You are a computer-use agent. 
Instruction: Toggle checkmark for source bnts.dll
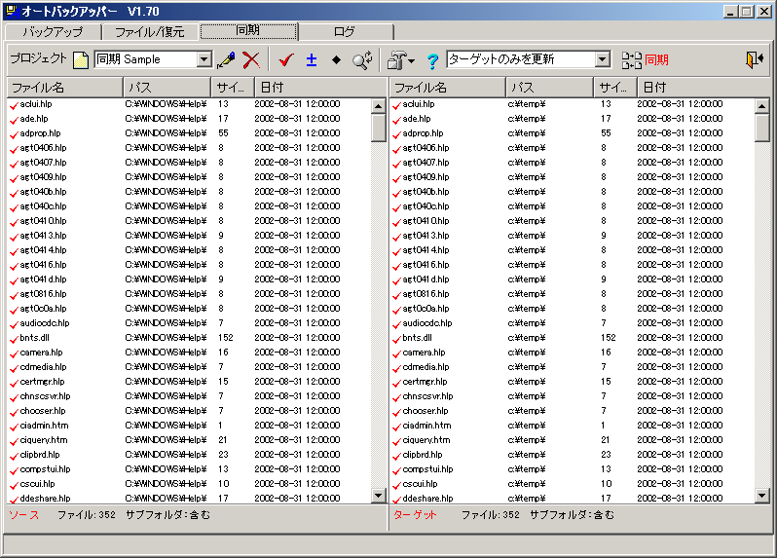14,339
